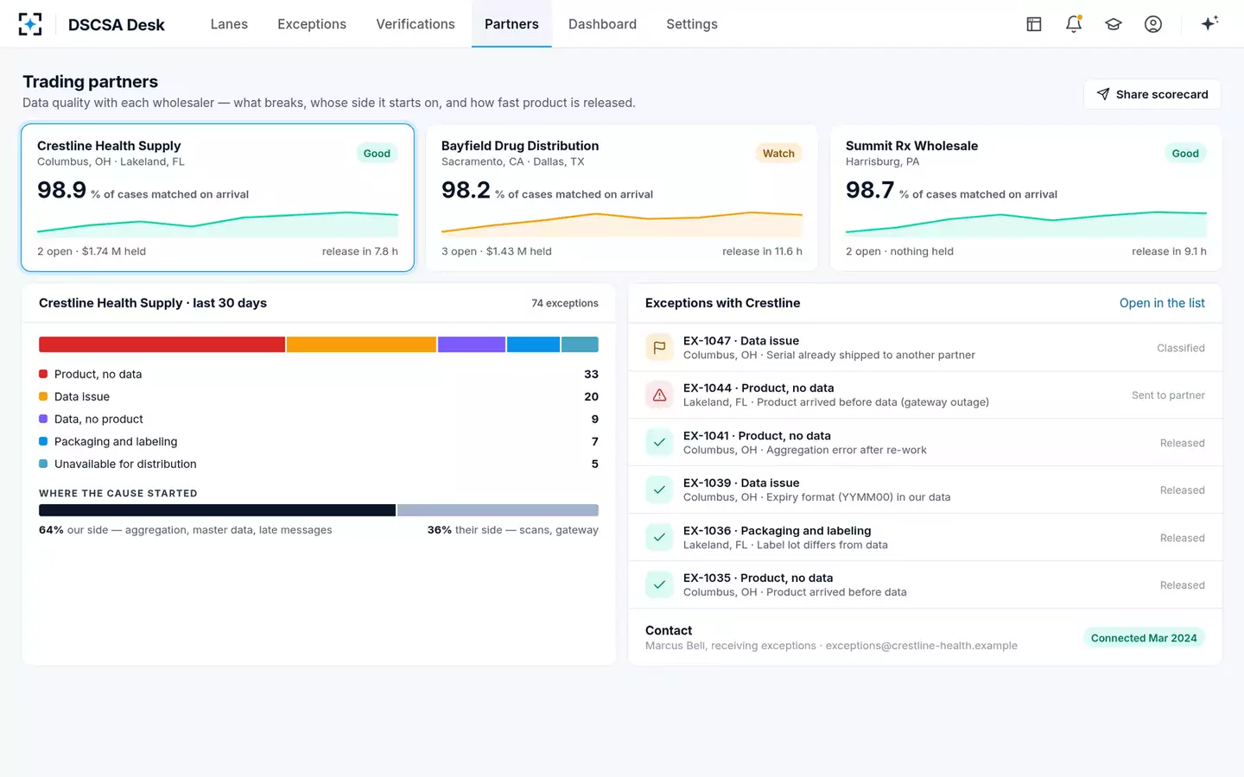Switch to the Exceptions tab

pyautogui.click(x=312, y=24)
